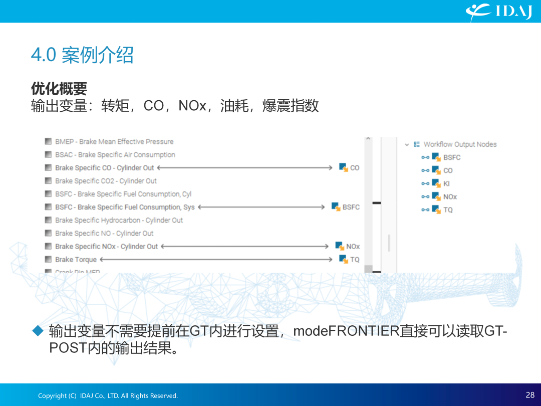
Task: Click the TQ output icon beside Brake Torque row
Action: (x=344, y=259)
